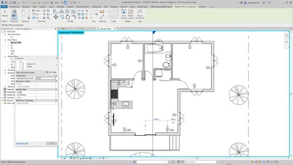Image resolution: width=293 pixels, height=165 pixels.
Task: Close the Properties palette
Action: click(57, 58)
